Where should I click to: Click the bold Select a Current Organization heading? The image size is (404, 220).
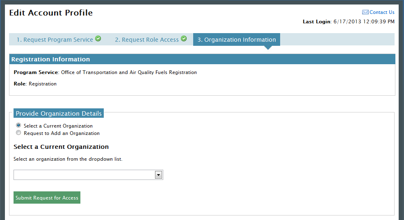tap(61, 147)
